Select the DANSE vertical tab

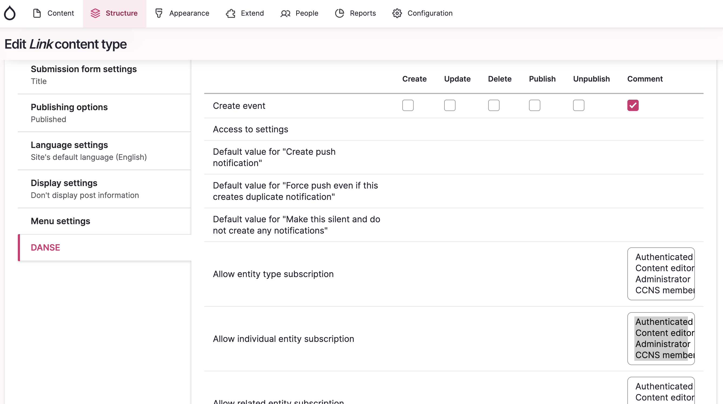(x=45, y=247)
